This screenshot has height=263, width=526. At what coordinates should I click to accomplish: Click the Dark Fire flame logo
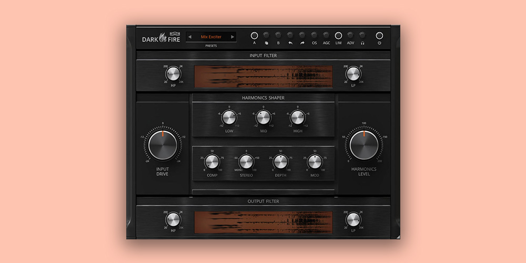[163, 37]
